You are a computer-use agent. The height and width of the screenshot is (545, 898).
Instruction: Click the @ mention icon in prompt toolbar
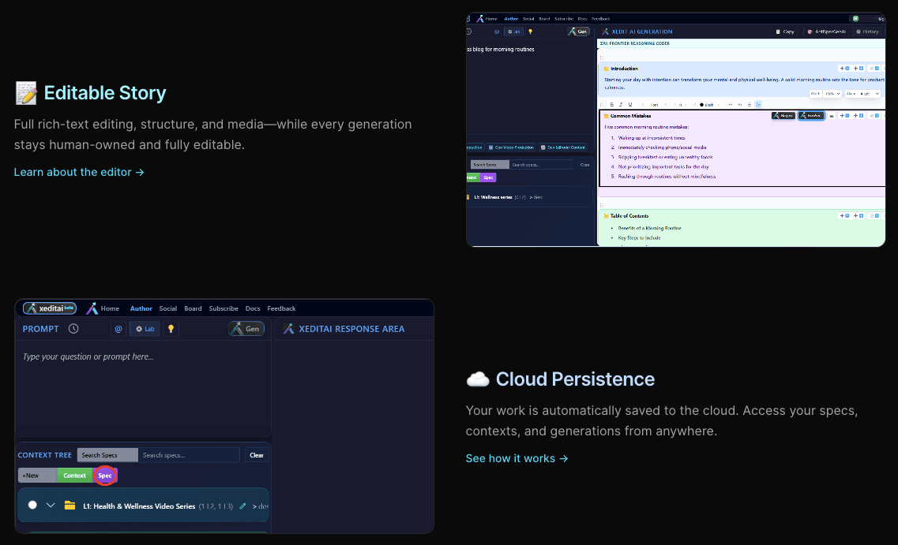[x=118, y=329]
